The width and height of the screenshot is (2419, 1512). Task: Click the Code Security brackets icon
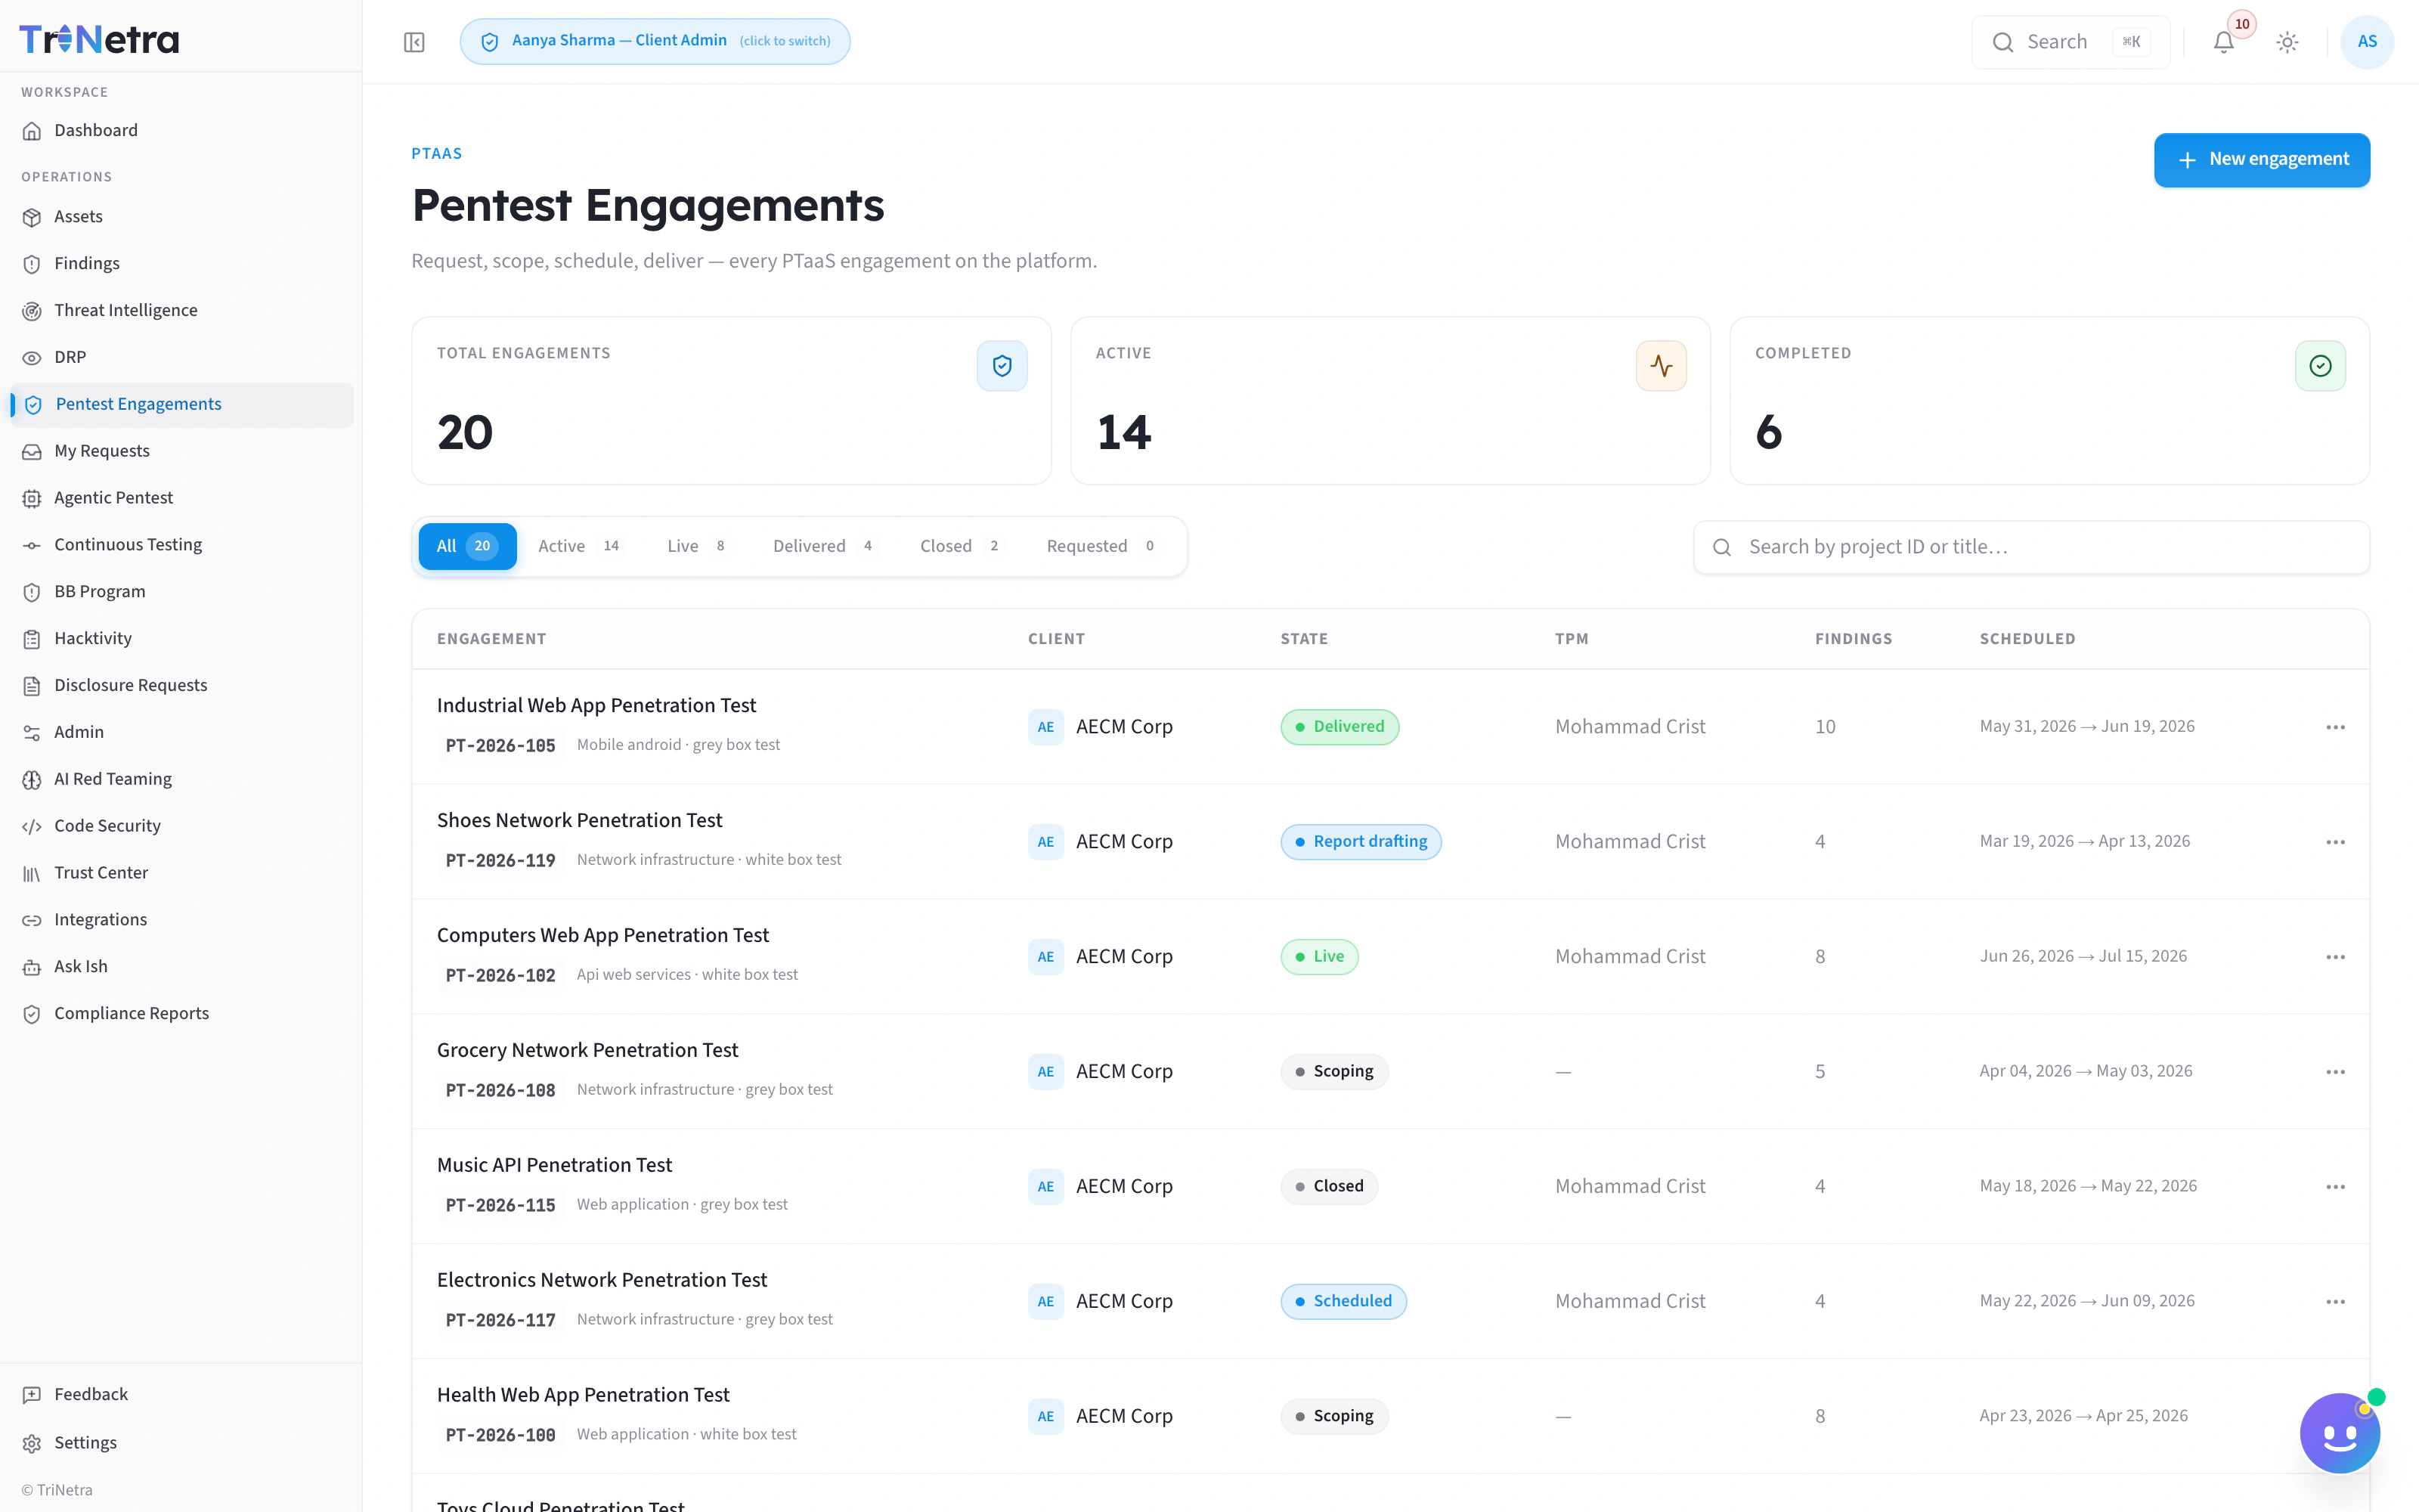[x=32, y=827]
